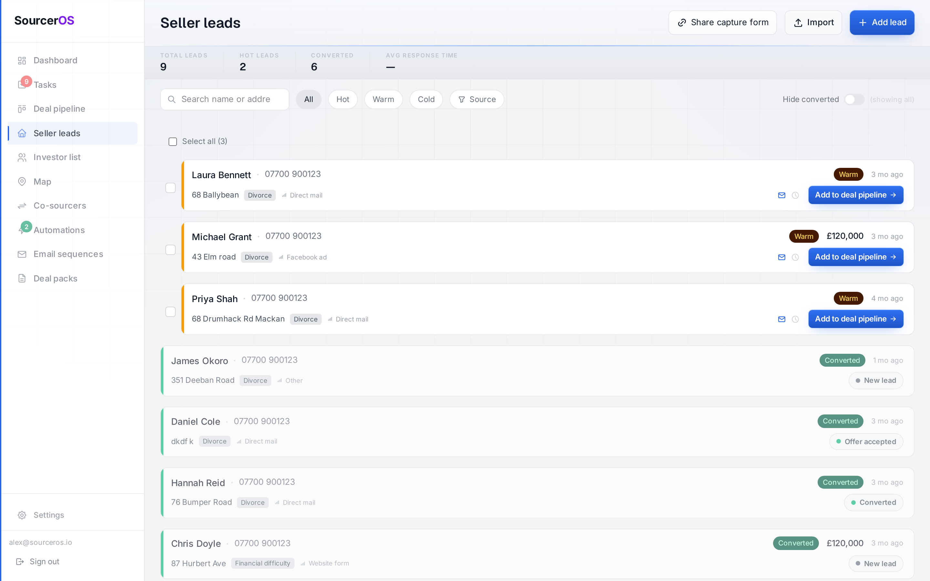The width and height of the screenshot is (930, 581).
Task: Open Daniel Cole's Offer accepted status pill
Action: pos(866,442)
